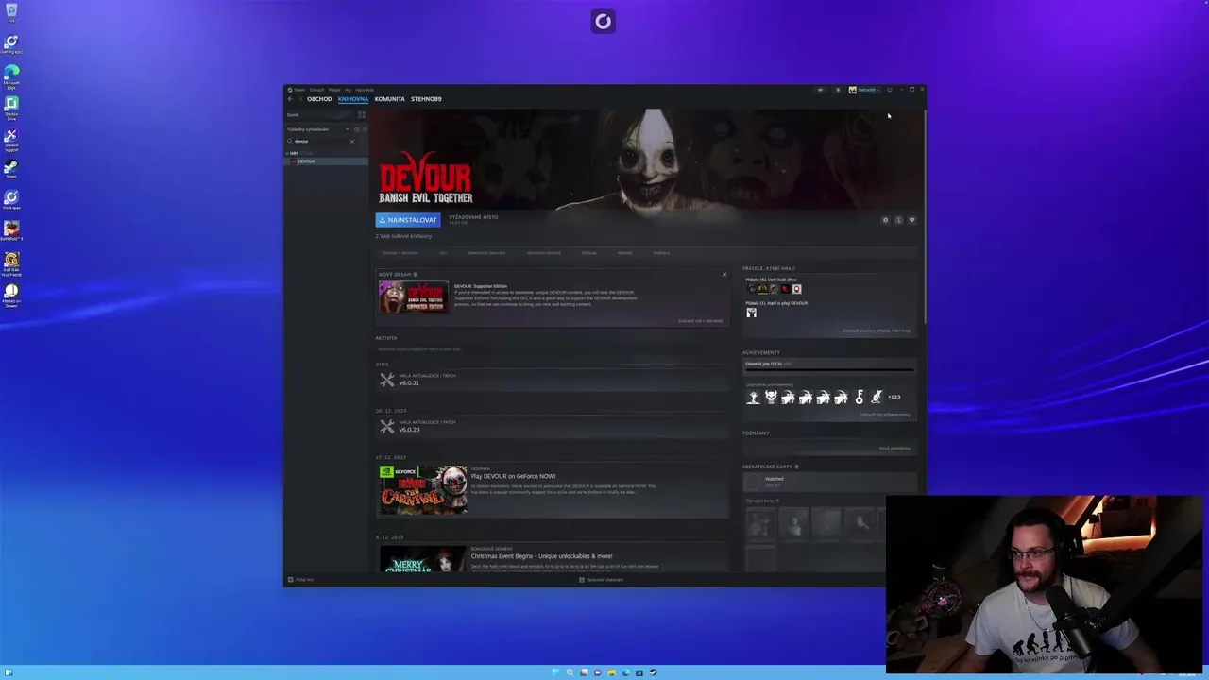Add DEVOUR to favorites with heart icon
Image resolution: width=1209 pixels, height=680 pixels.
coord(911,220)
